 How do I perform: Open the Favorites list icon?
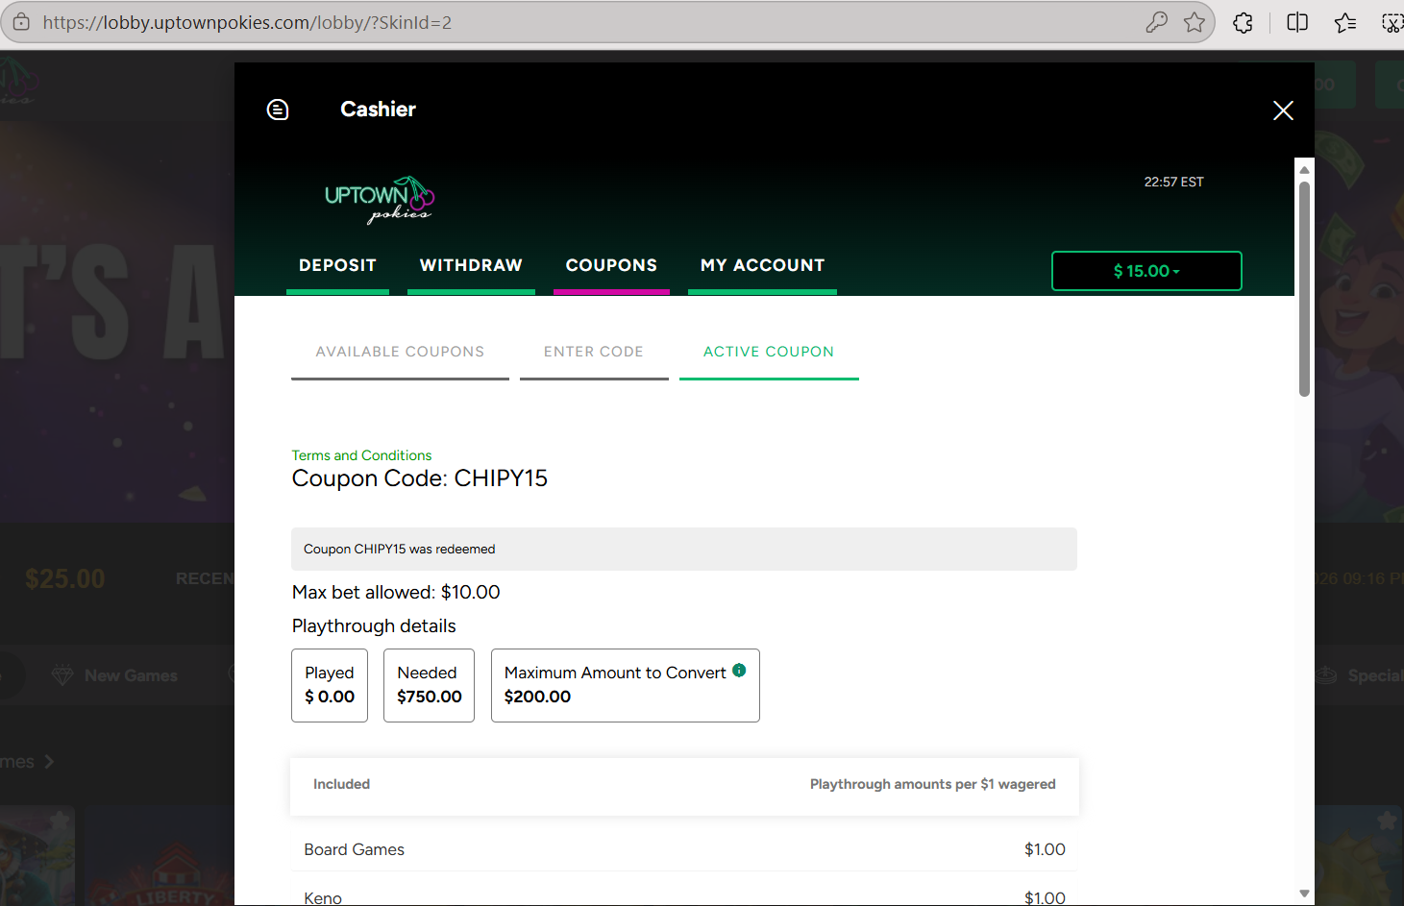[x=1345, y=22]
